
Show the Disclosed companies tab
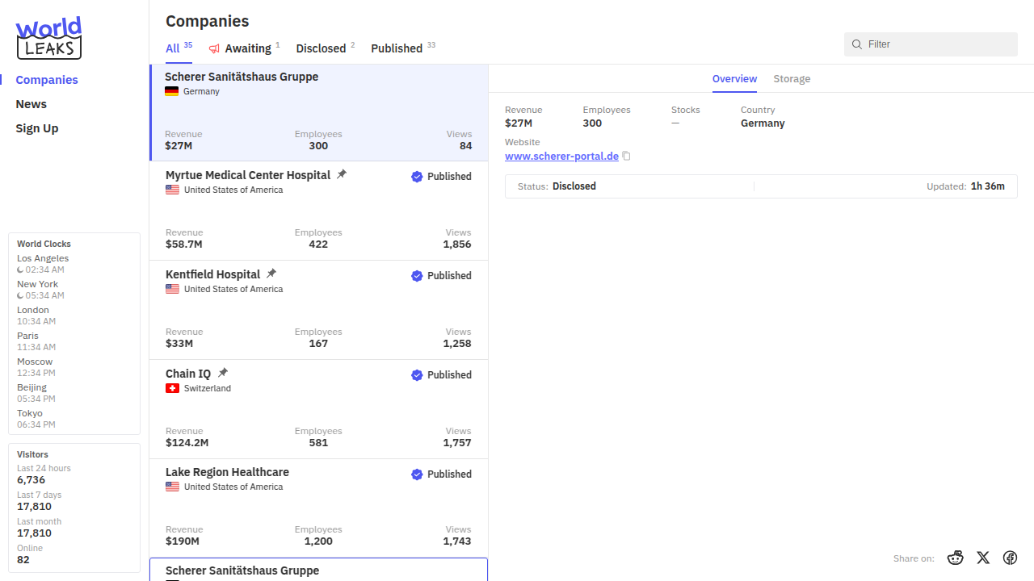[x=321, y=48]
